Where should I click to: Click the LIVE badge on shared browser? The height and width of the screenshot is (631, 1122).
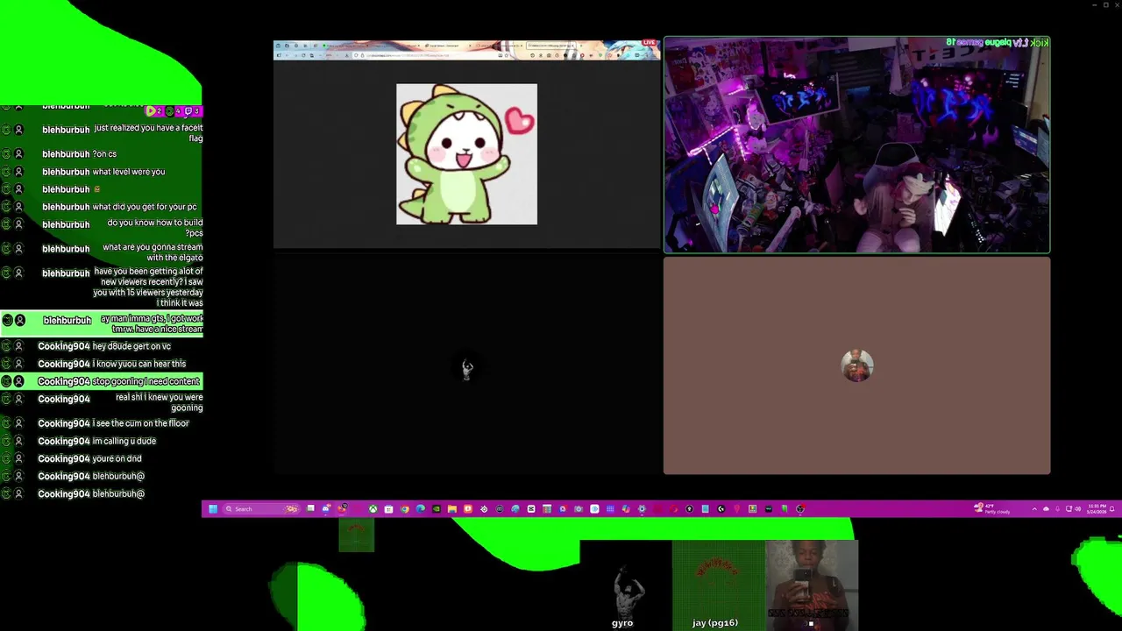pos(649,42)
